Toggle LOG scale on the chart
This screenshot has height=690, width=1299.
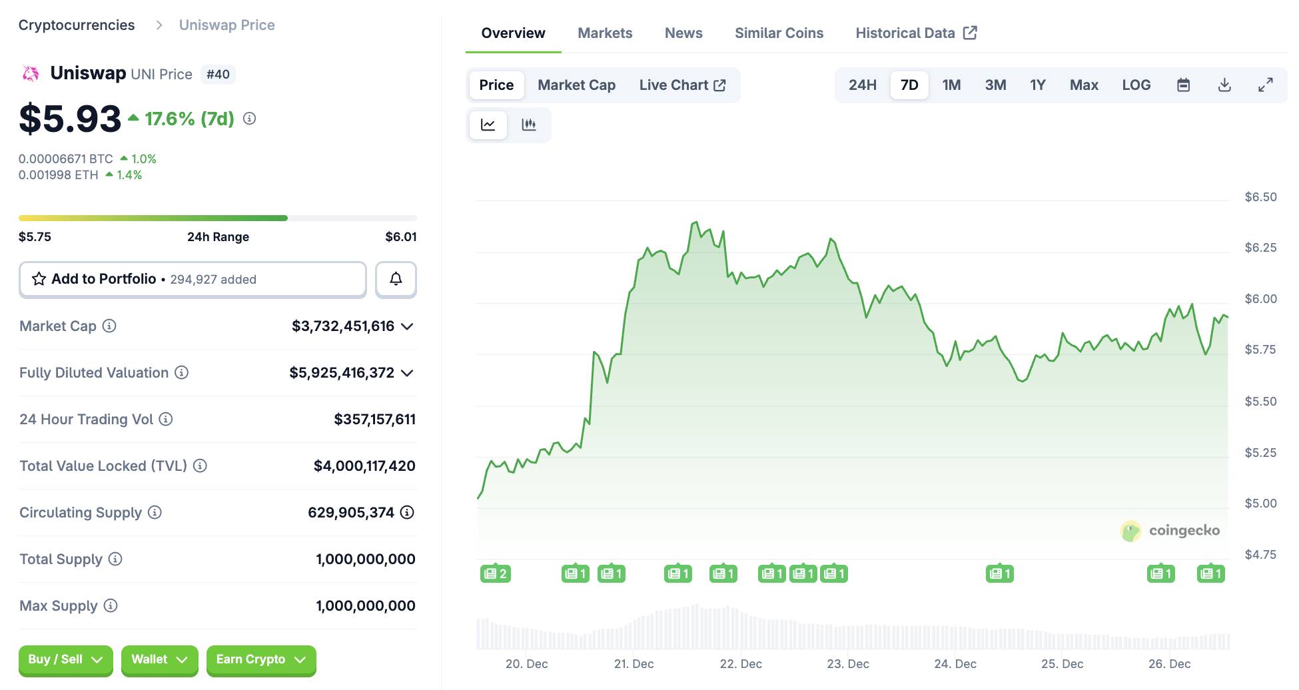point(1136,85)
